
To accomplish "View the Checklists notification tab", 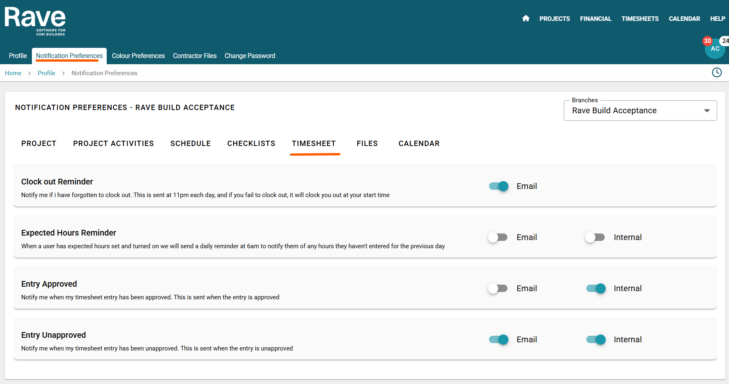I will [251, 144].
